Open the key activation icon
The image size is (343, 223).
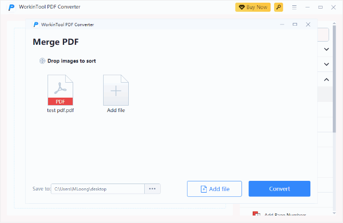[278, 7]
